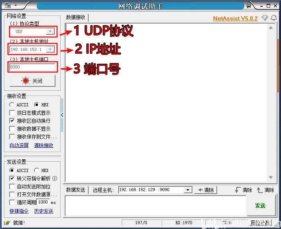Click the left-arrow clear button near remote host
The image size is (281, 229).
click(x=206, y=190)
